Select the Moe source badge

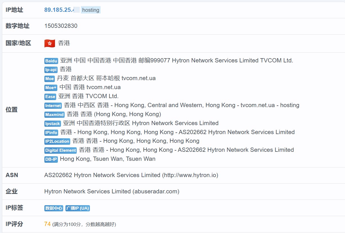[x=49, y=79]
